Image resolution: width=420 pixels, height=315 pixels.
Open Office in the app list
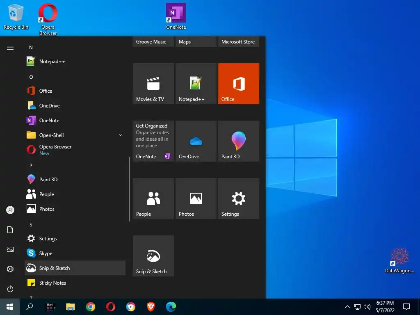75,91
